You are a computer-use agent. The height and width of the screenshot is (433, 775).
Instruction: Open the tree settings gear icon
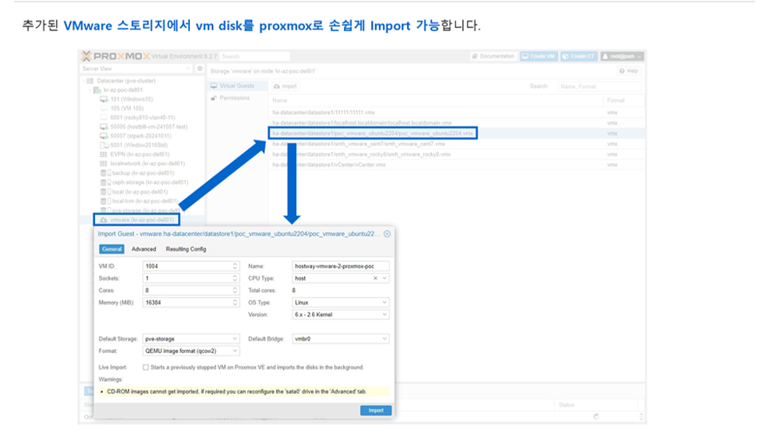point(200,69)
